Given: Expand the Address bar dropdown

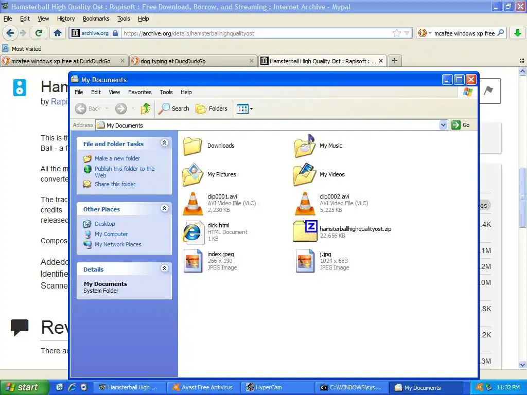Looking at the screenshot, I should [x=443, y=125].
